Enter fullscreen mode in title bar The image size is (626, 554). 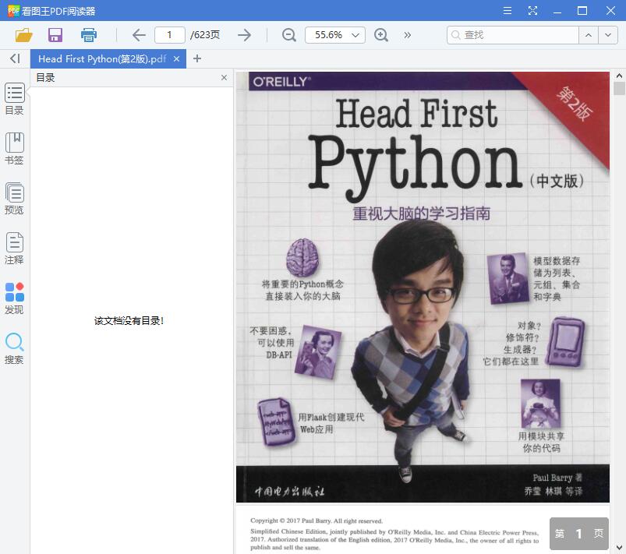(532, 11)
